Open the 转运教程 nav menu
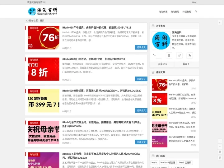Image resolution: width=224 pixels, height=168 pixels. point(187,12)
